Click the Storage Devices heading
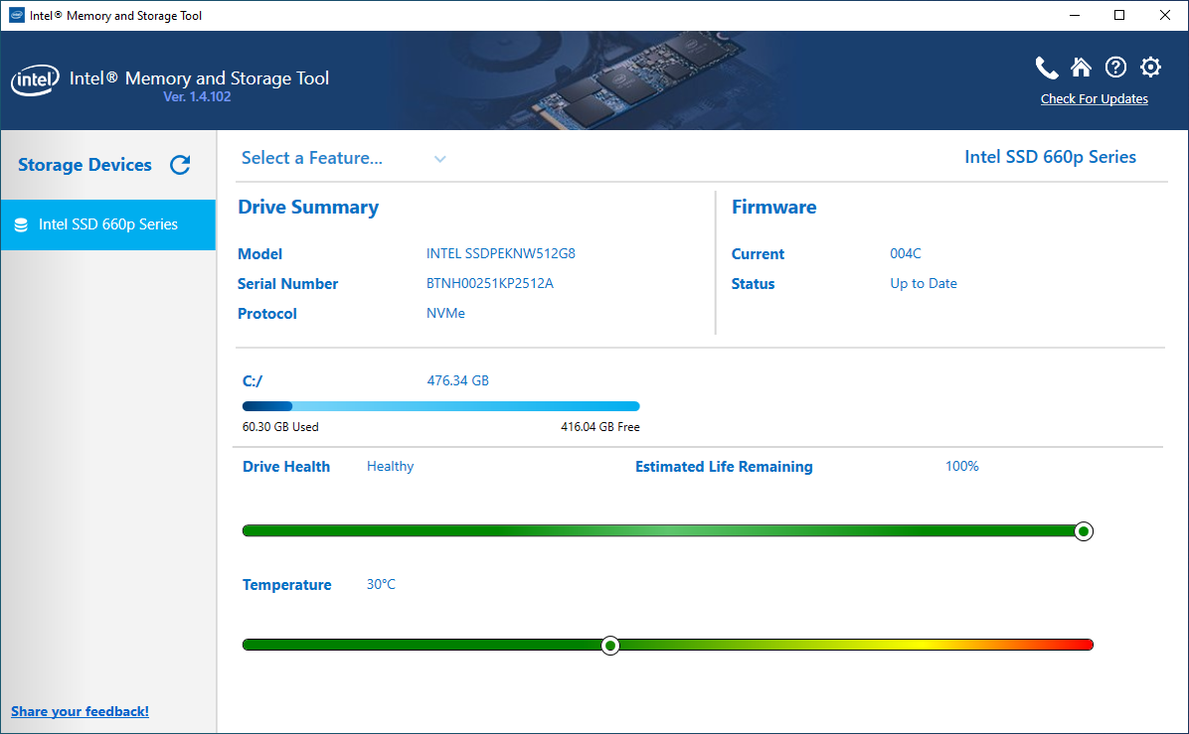Screen dimensions: 1189x734 pos(85,165)
